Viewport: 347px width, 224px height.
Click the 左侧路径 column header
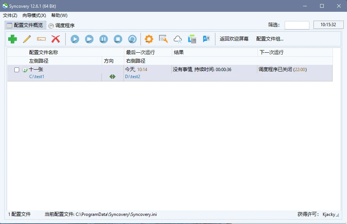(55, 61)
